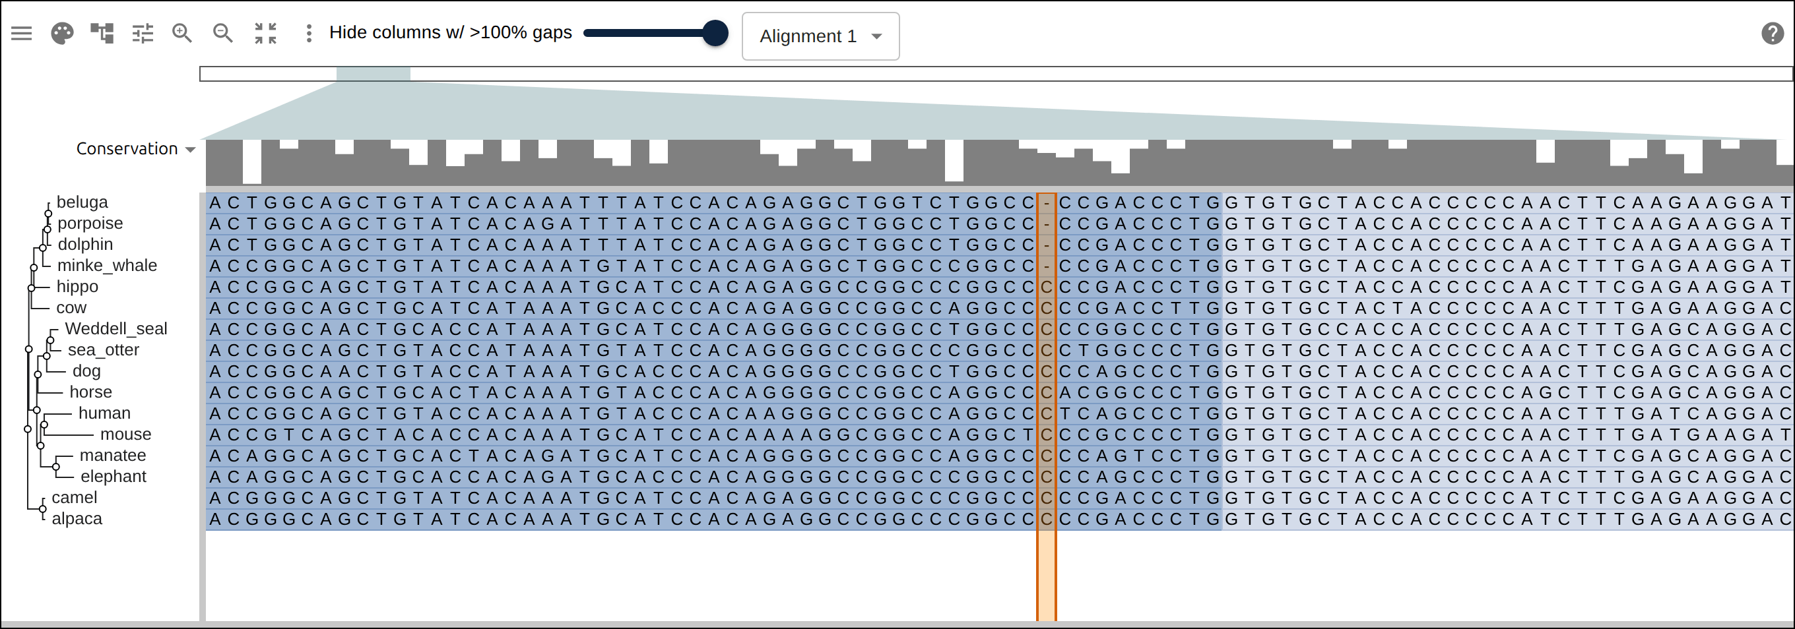Open the tune settings sliders icon
This screenshot has width=1795, height=629.
[143, 34]
